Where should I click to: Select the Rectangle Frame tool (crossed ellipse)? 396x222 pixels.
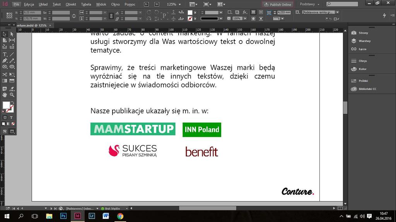click(x=5, y=67)
